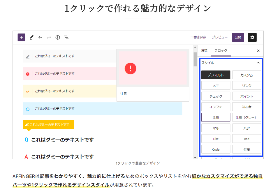The height and width of the screenshot is (194, 273).
Task: Select the デフォルト style button
Action: pos(216,75)
